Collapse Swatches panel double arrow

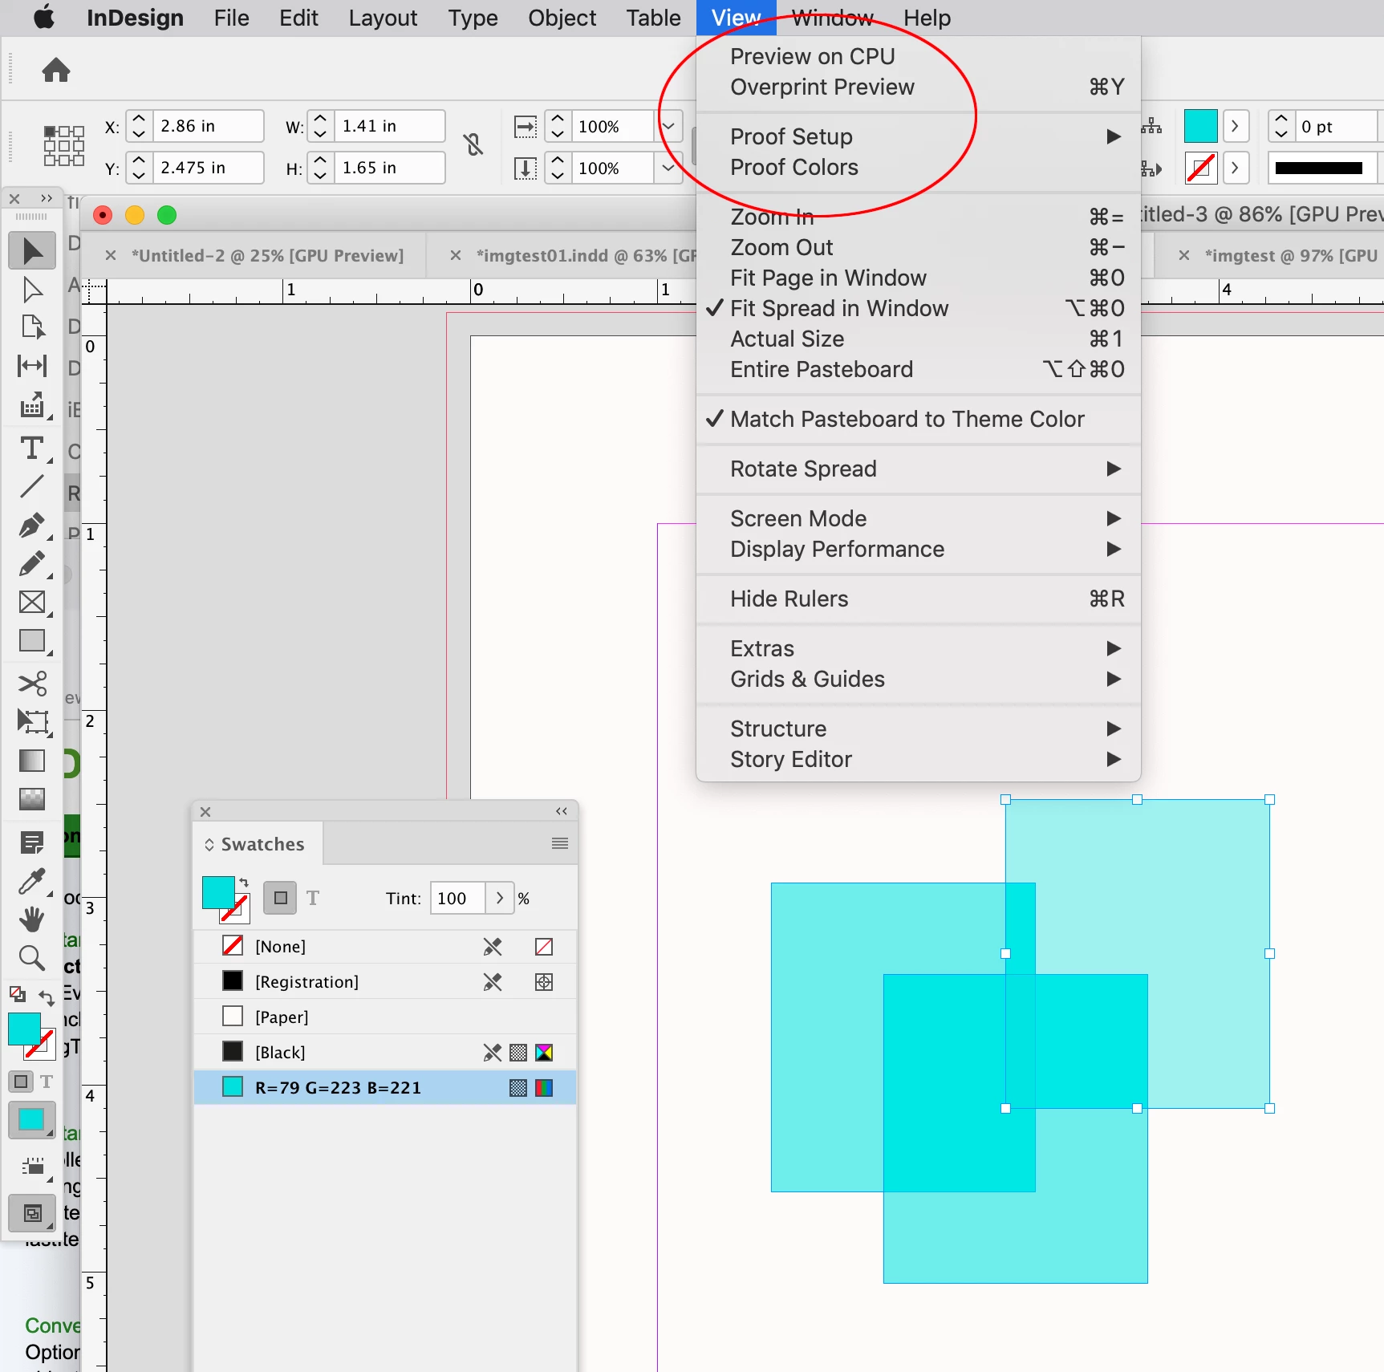tap(562, 811)
